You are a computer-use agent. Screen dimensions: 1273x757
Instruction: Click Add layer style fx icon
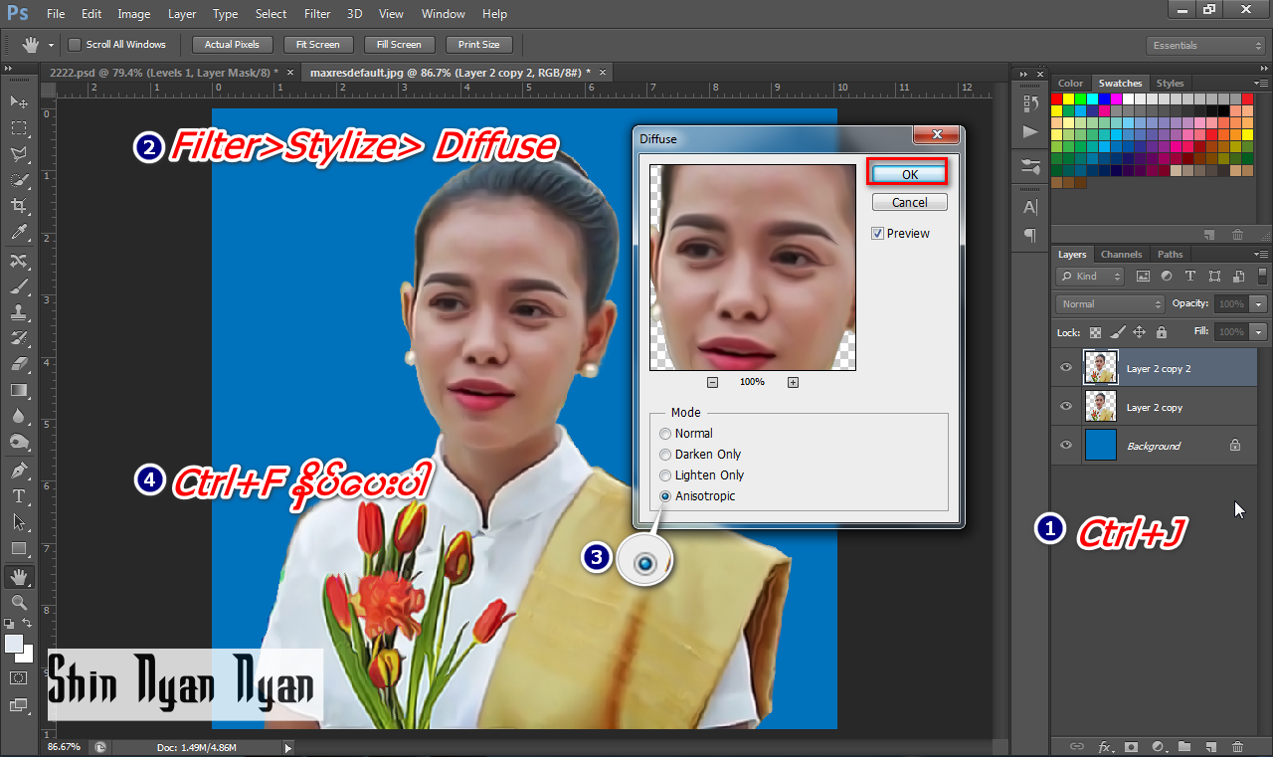pos(1104,746)
